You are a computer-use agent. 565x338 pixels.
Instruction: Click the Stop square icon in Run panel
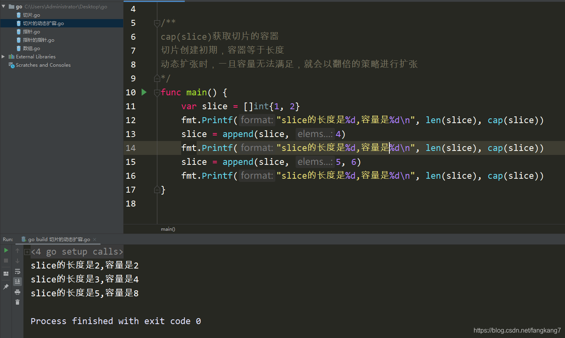[x=6, y=261]
